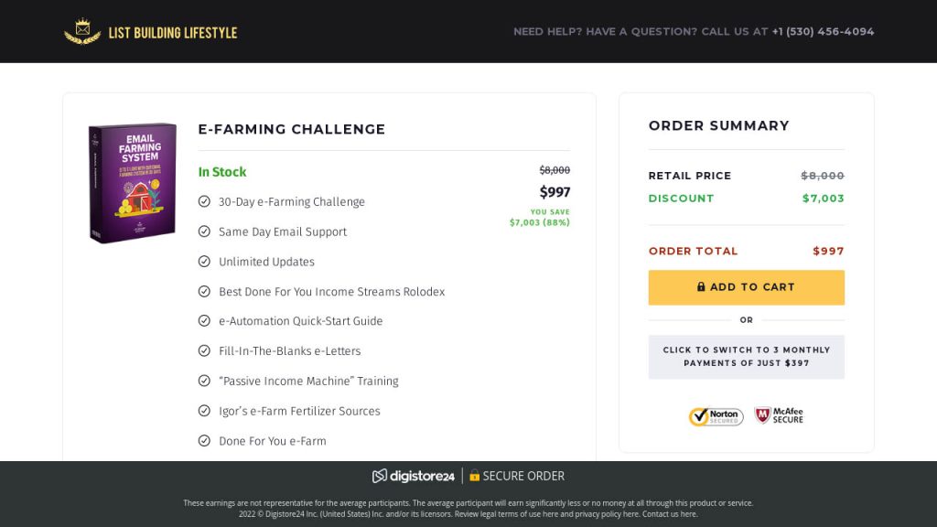Image resolution: width=937 pixels, height=527 pixels.
Task: Click the Digistore24 logo in footer
Action: (x=414, y=476)
